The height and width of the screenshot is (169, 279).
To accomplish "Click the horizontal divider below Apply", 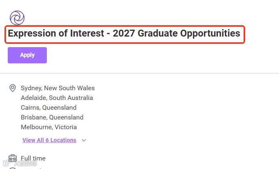I will (x=139, y=73).
